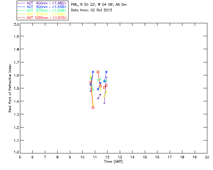Click the time axis tick label 7
The image size is (213, 170).
pos(45,157)
